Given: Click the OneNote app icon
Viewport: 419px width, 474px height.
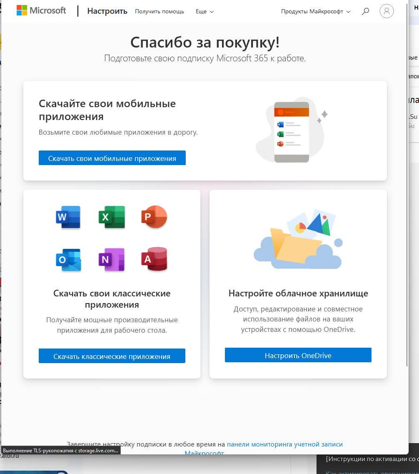Looking at the screenshot, I should click(112, 260).
